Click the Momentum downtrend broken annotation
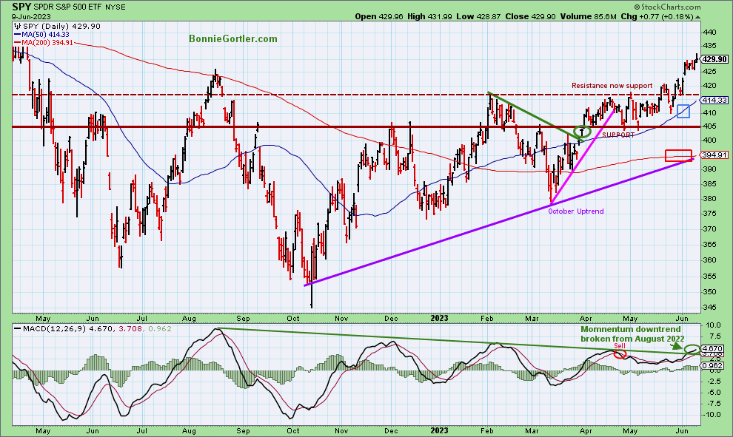 (632, 333)
